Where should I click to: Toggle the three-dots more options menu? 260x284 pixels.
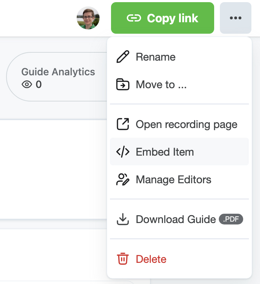235,18
